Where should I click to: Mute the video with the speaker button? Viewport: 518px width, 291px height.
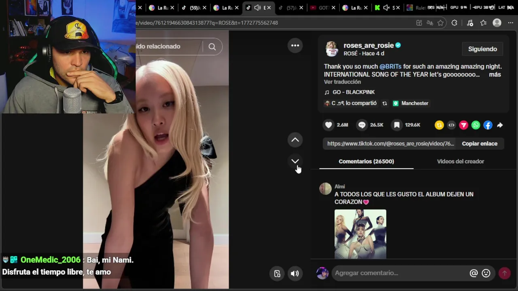tap(295, 274)
